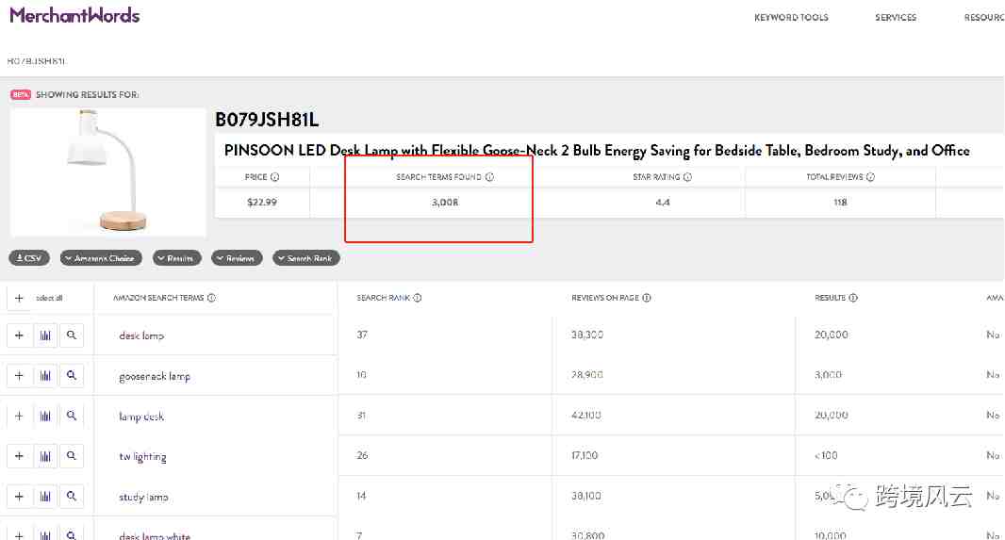1005x540 pixels.
Task: Click the desk lamp product thumbnail
Action: point(107,172)
